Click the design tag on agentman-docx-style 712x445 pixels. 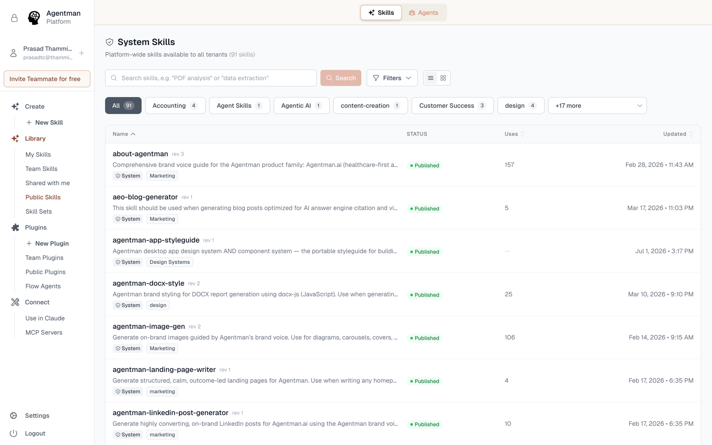[x=158, y=305]
